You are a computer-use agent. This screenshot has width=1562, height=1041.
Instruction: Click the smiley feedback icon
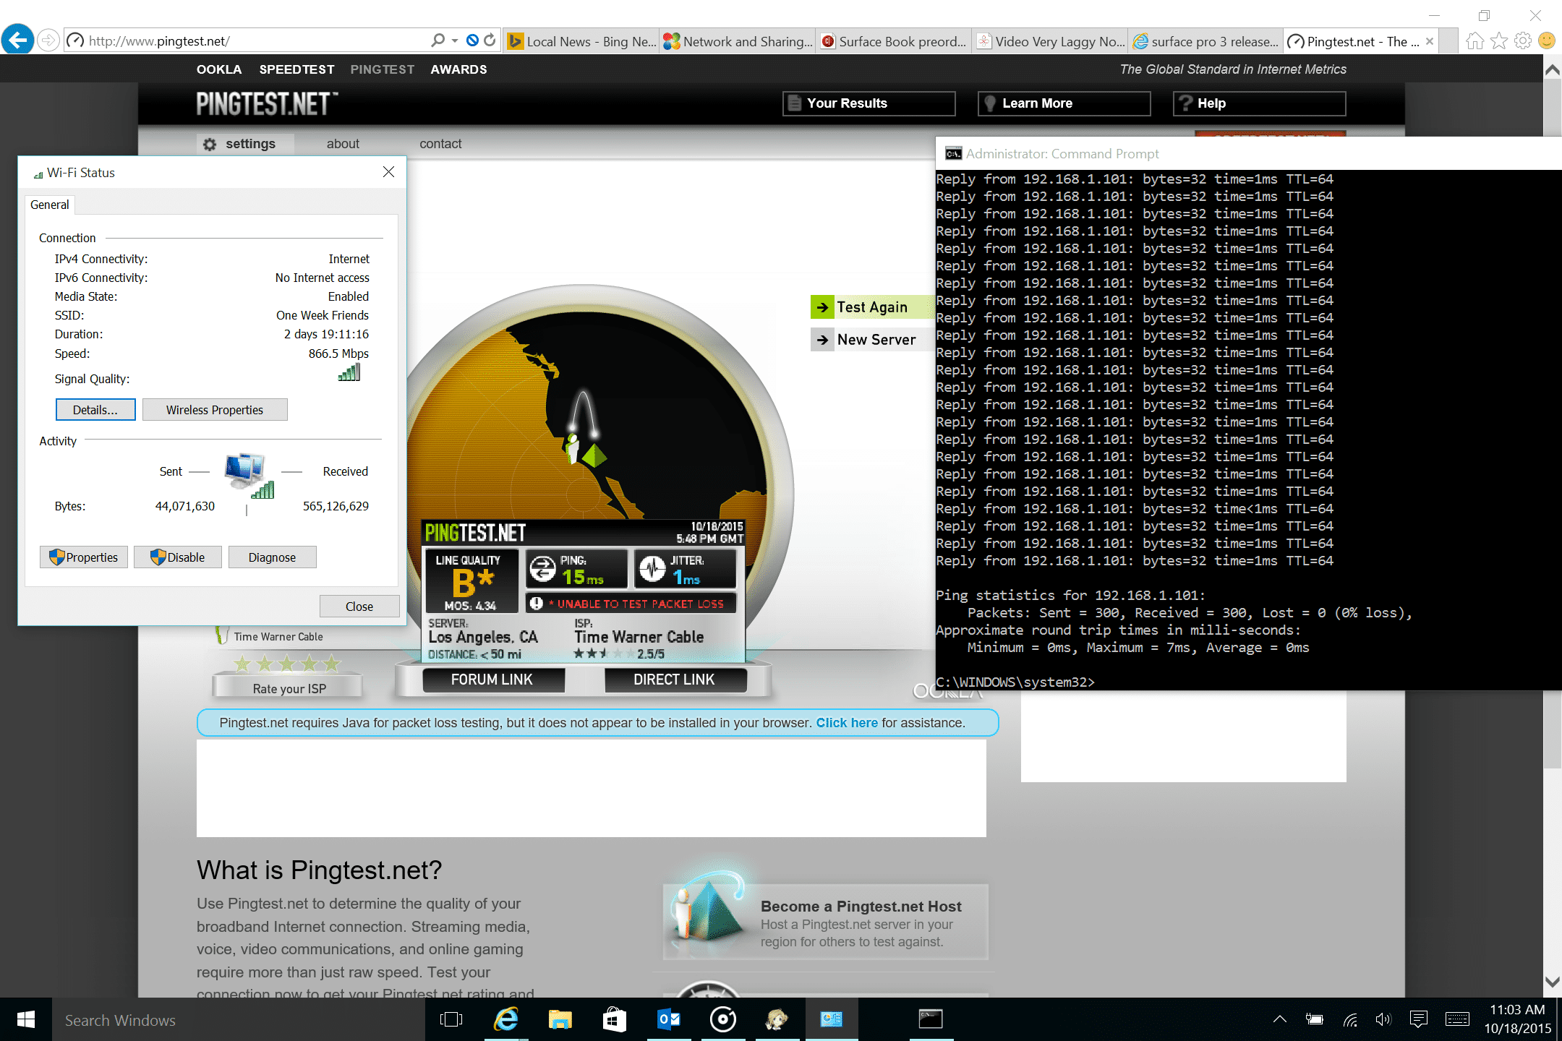1547,41
